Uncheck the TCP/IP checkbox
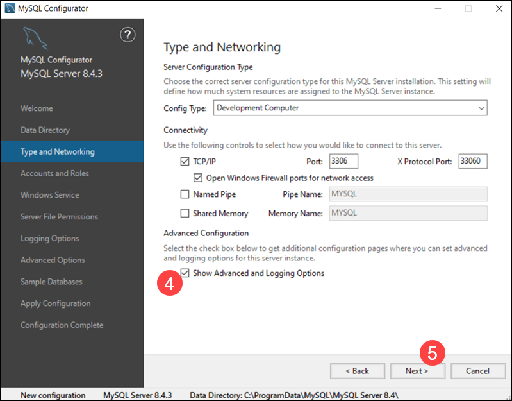 coord(185,162)
